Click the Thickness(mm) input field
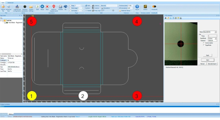 [x=130, y=6]
